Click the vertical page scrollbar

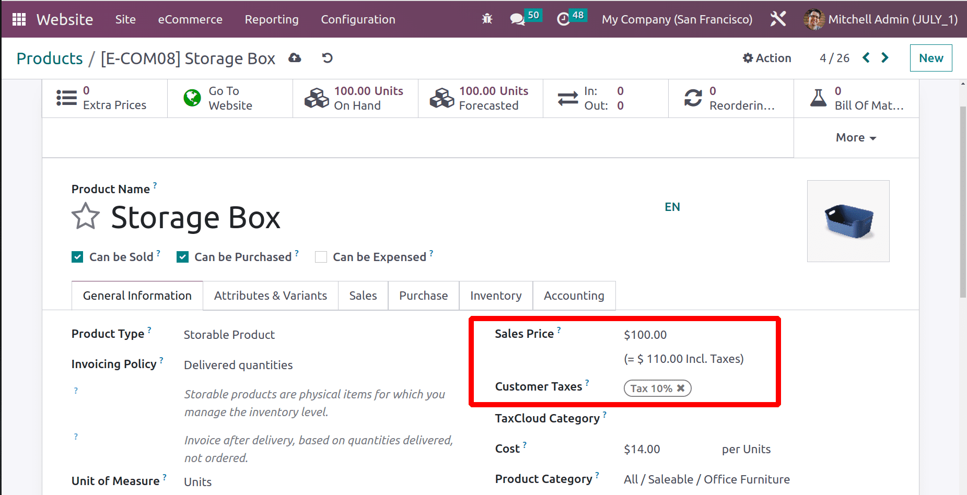pos(963,202)
